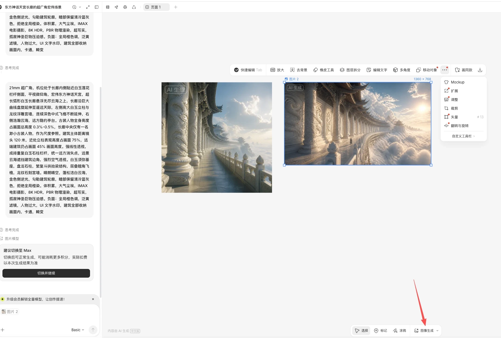This screenshot has height=338, width=501.
Task: Select the 去背景 remove background tool
Action: pos(299,70)
